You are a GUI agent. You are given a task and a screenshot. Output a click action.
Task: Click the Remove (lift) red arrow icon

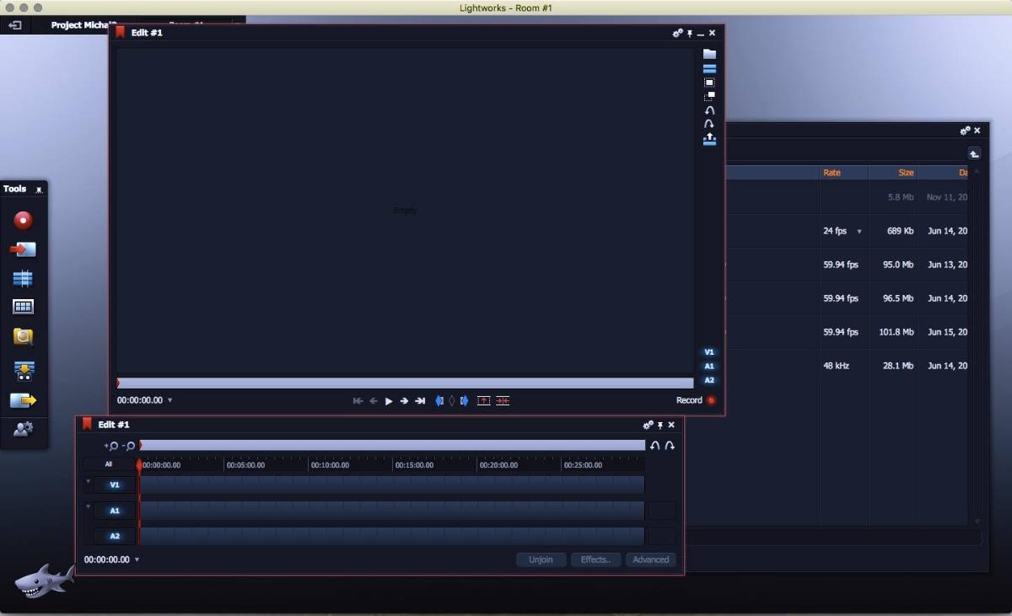pos(483,401)
